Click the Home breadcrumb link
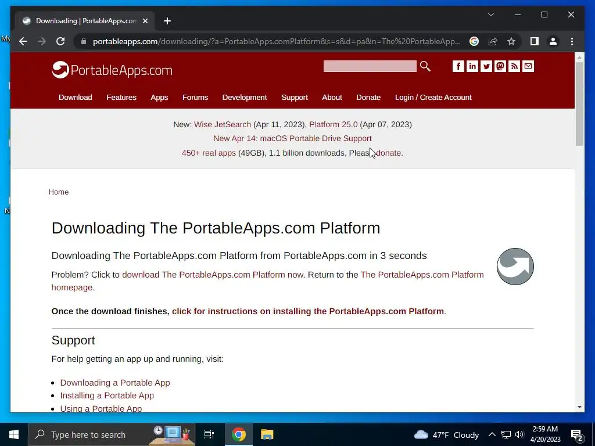 pos(59,192)
